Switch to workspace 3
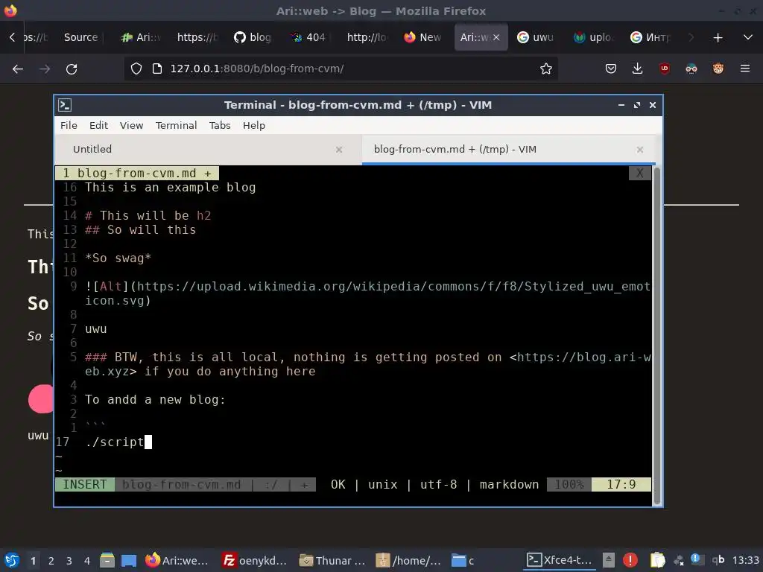Image resolution: width=763 pixels, height=572 pixels. [69, 561]
